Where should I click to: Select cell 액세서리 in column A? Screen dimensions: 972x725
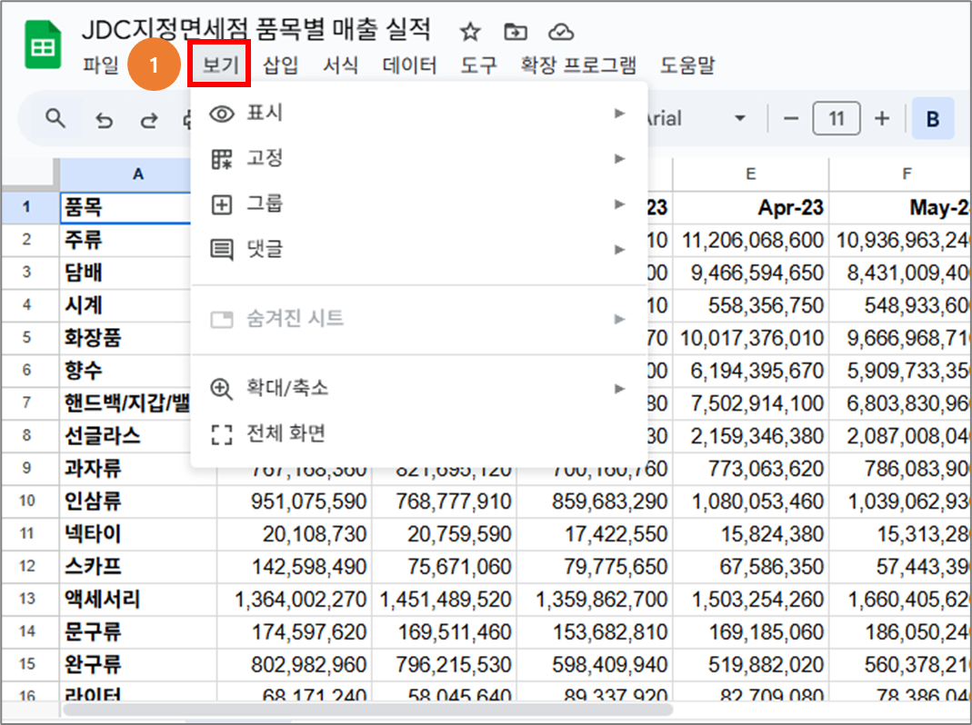click(x=138, y=600)
